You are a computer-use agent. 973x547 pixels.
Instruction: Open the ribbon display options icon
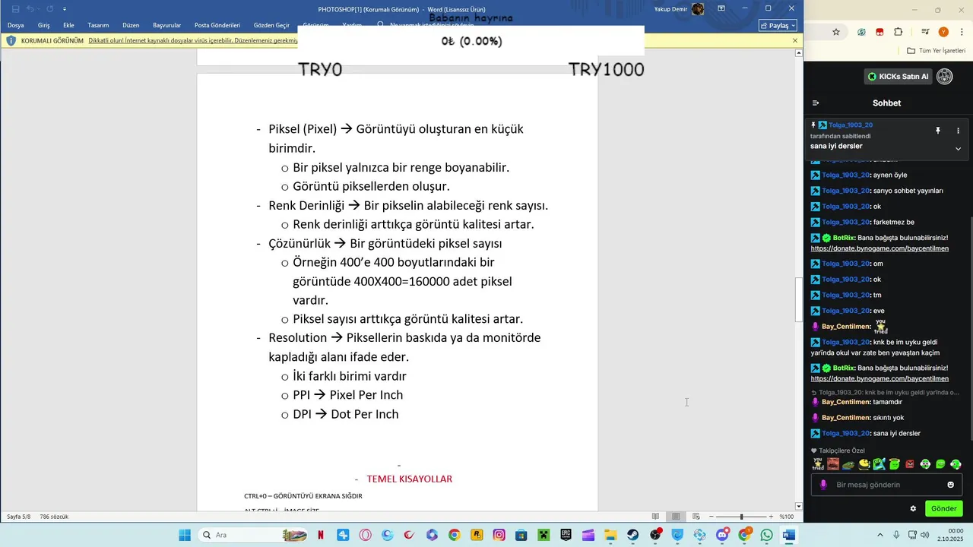click(x=721, y=8)
